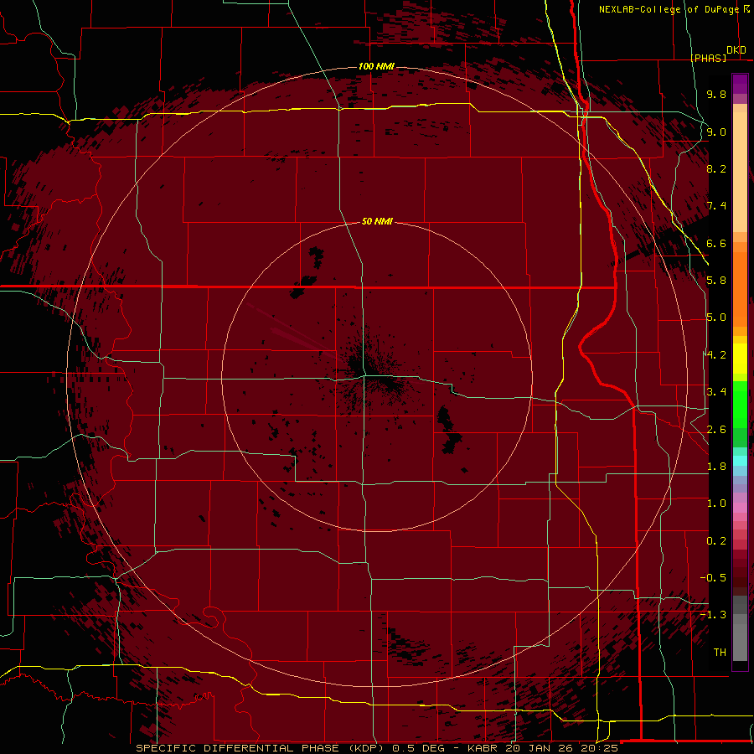Pick the 5.8 legend value
The height and width of the screenshot is (754, 754).
point(716,281)
